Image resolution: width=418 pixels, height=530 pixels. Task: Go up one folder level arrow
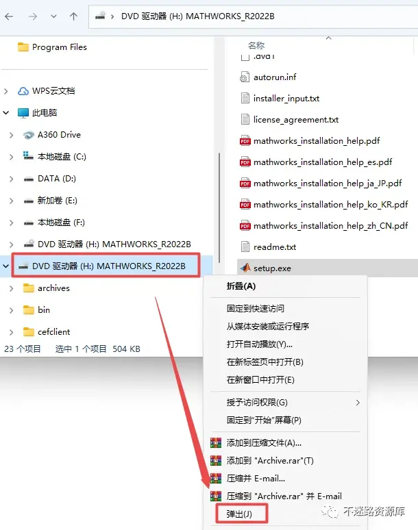tap(73, 16)
